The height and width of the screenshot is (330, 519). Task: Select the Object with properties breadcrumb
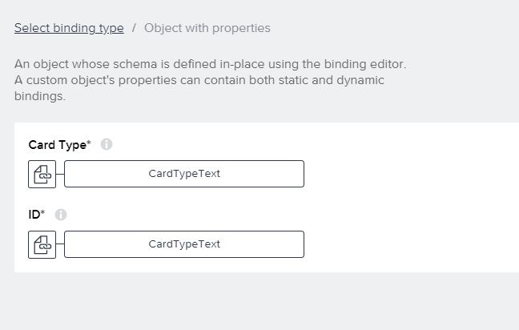point(207,28)
